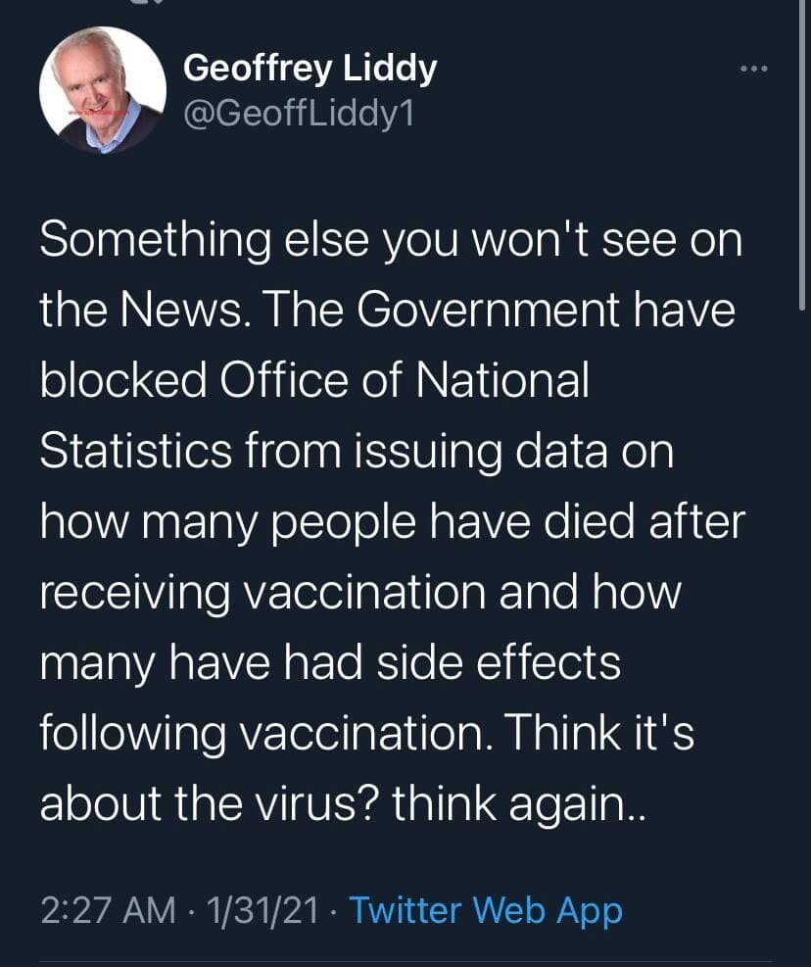Click the divider line below the timestamp
Viewport: 811px width, 967px height.
click(x=405, y=962)
